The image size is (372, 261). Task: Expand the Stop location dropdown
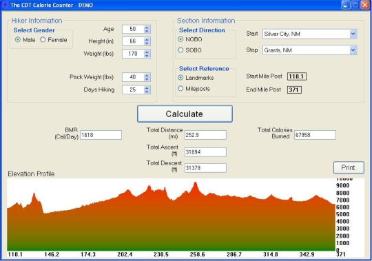tap(353, 50)
